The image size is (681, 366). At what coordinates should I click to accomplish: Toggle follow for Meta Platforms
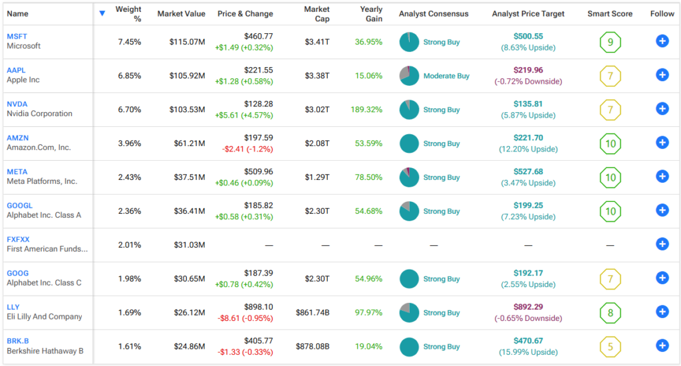662,176
